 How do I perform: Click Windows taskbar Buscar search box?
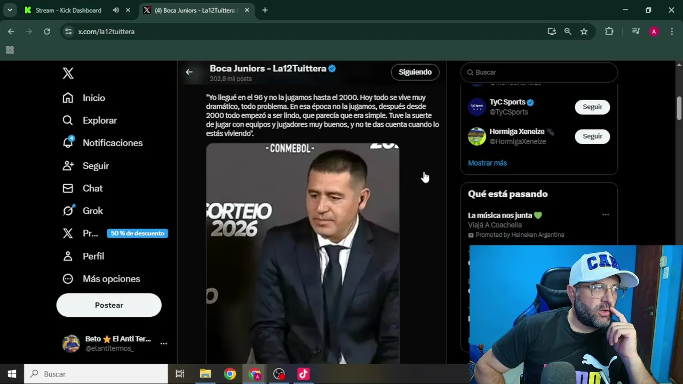96,374
